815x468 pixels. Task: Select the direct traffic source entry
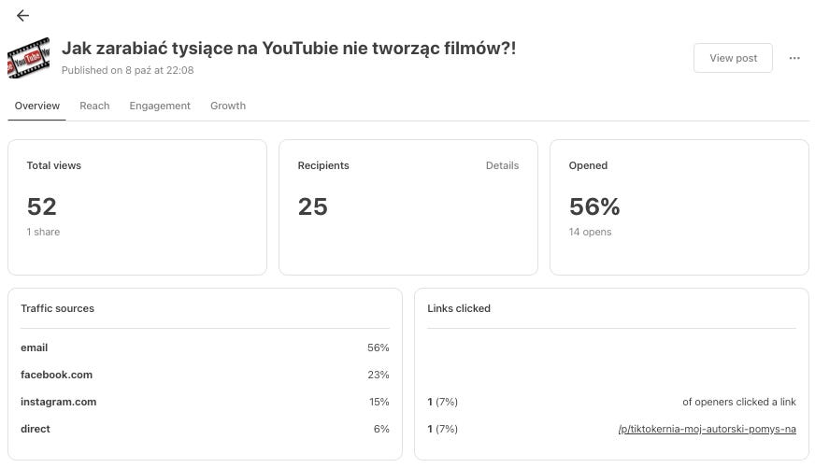[36, 429]
